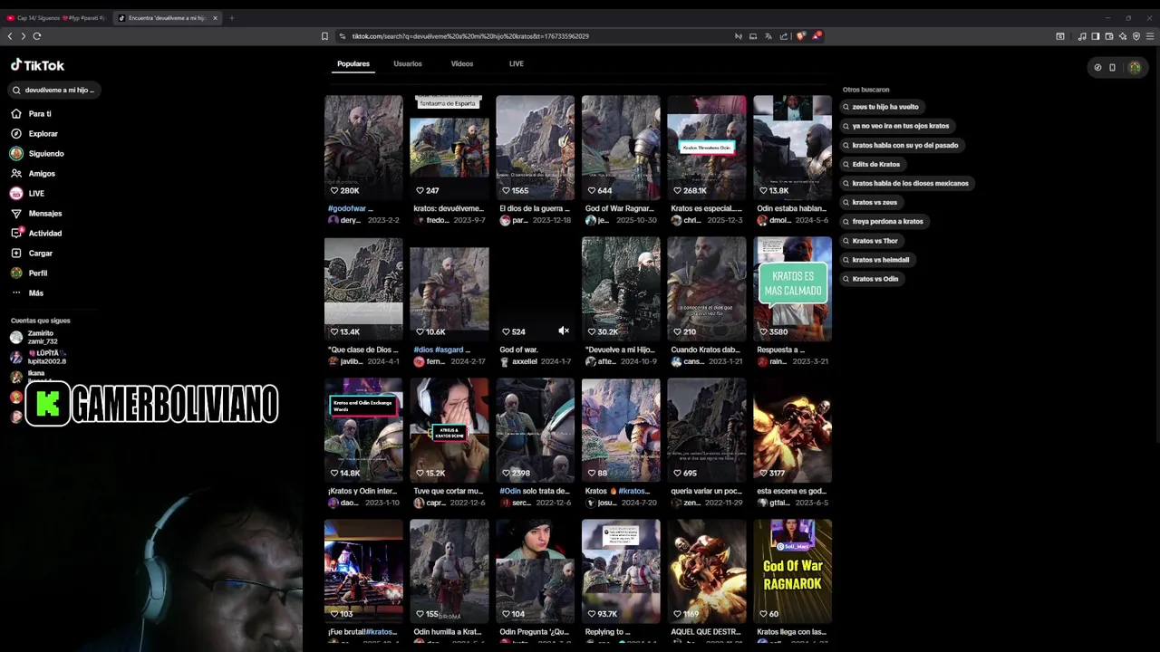
Task: Switch to the Usuarios tab
Action: click(408, 64)
